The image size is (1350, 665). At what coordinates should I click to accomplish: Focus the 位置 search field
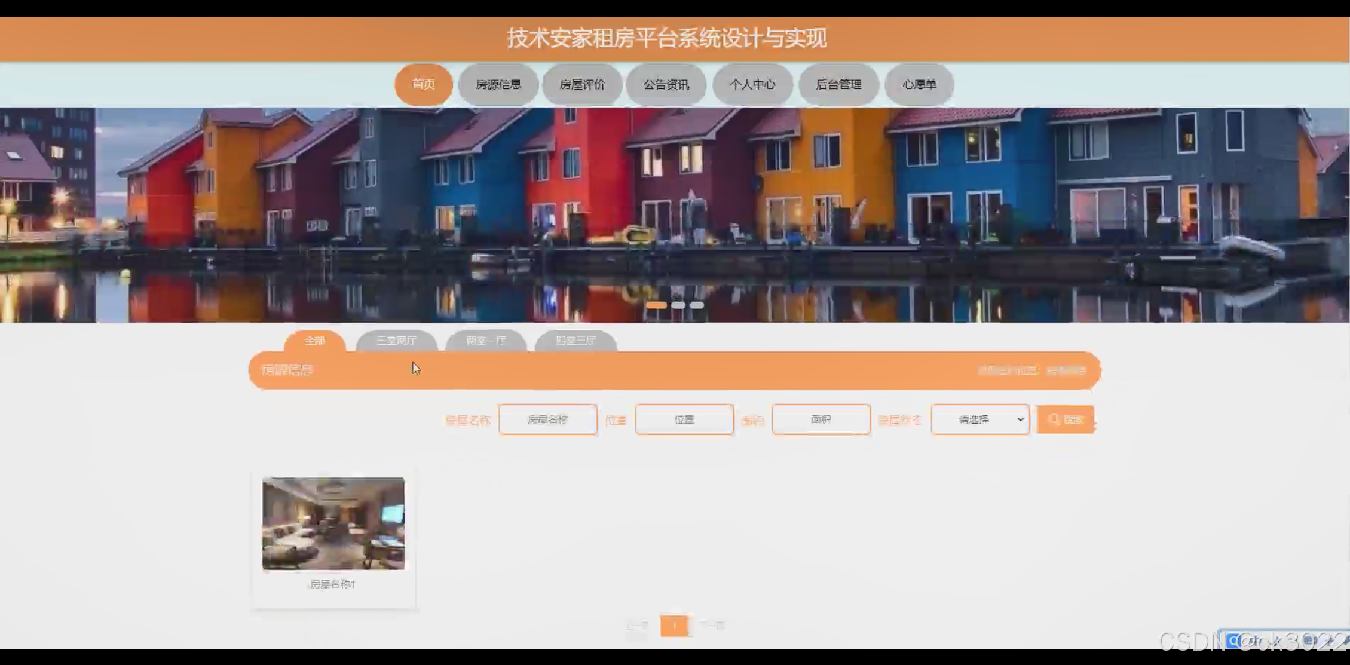(684, 419)
